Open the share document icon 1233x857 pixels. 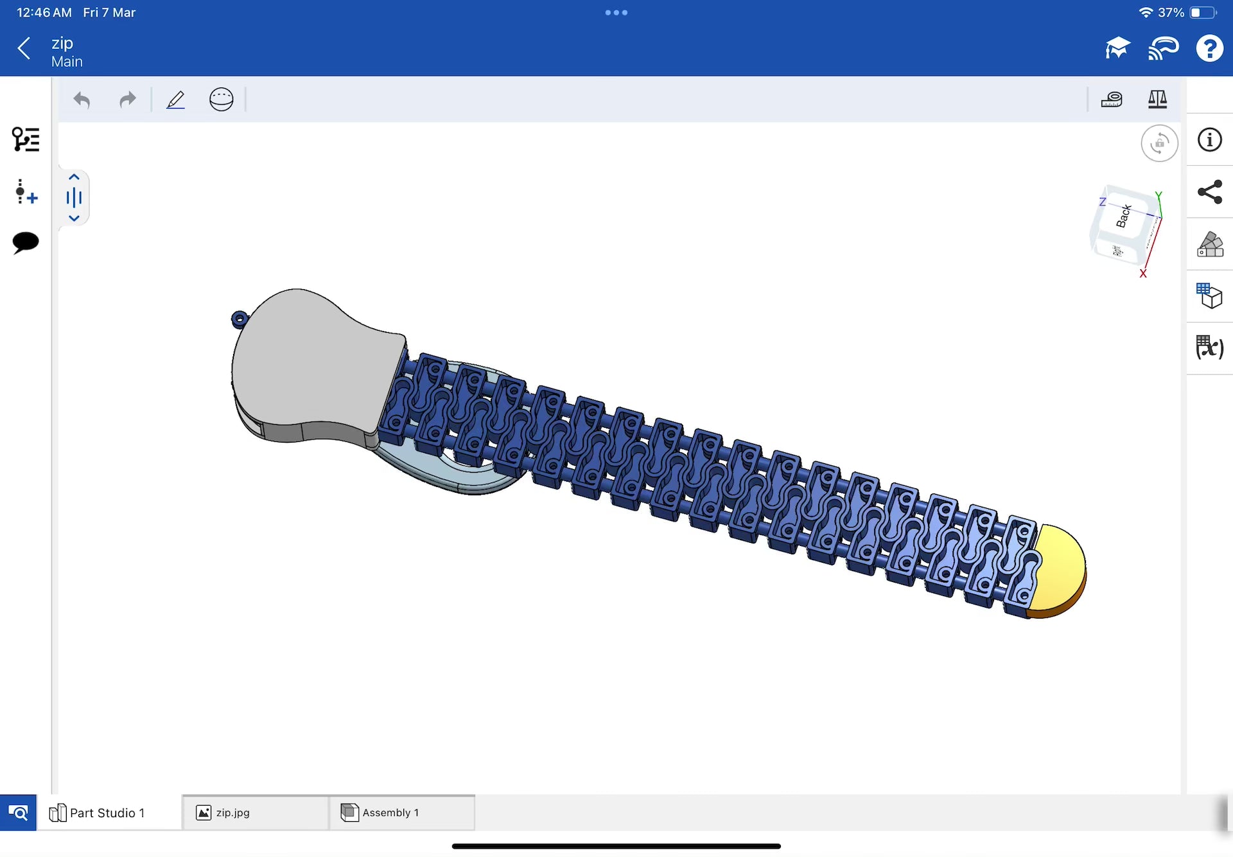pyautogui.click(x=1209, y=192)
